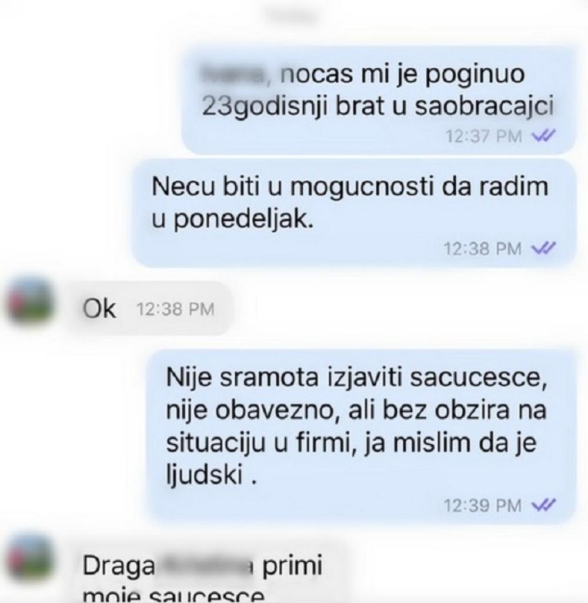Click the blurred name after 'Draga'
The width and height of the screenshot is (588, 603).
point(206,565)
